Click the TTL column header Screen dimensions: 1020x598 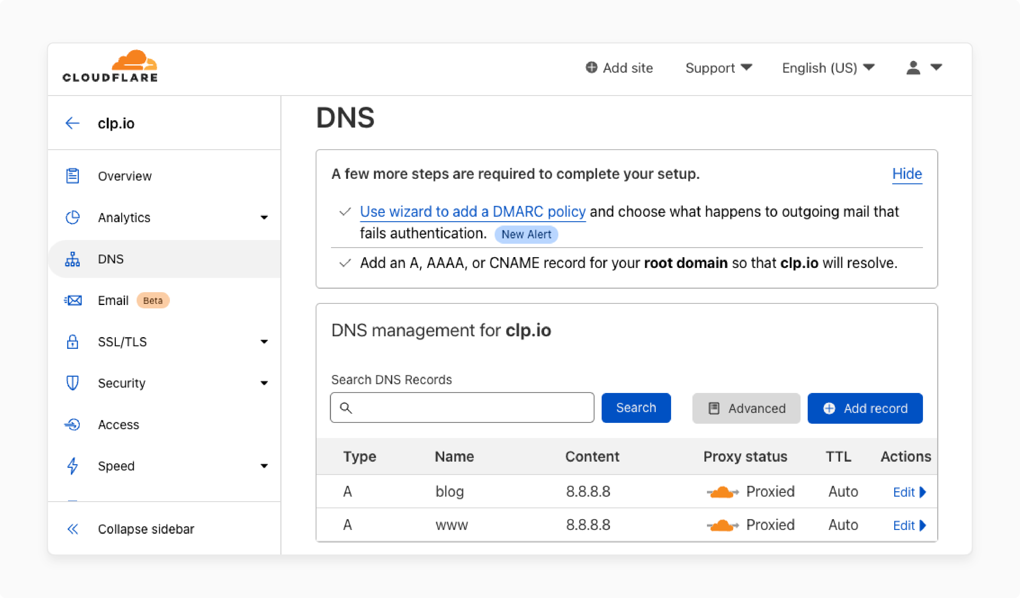(838, 456)
